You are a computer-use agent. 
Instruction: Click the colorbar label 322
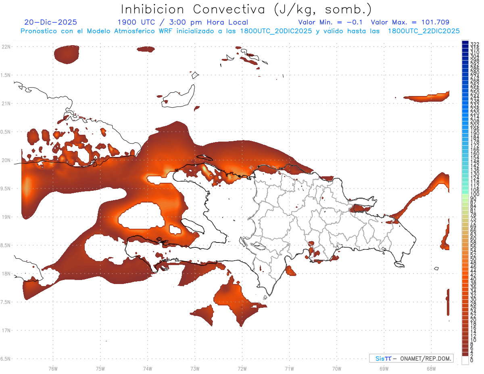coord(474,44)
